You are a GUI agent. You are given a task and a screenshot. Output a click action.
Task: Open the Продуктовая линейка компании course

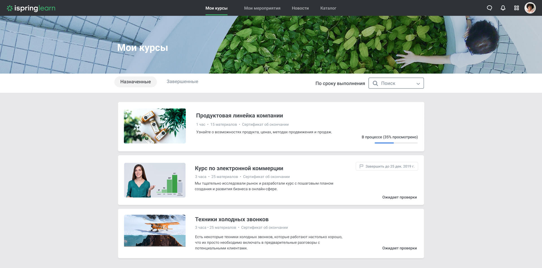[x=239, y=116]
